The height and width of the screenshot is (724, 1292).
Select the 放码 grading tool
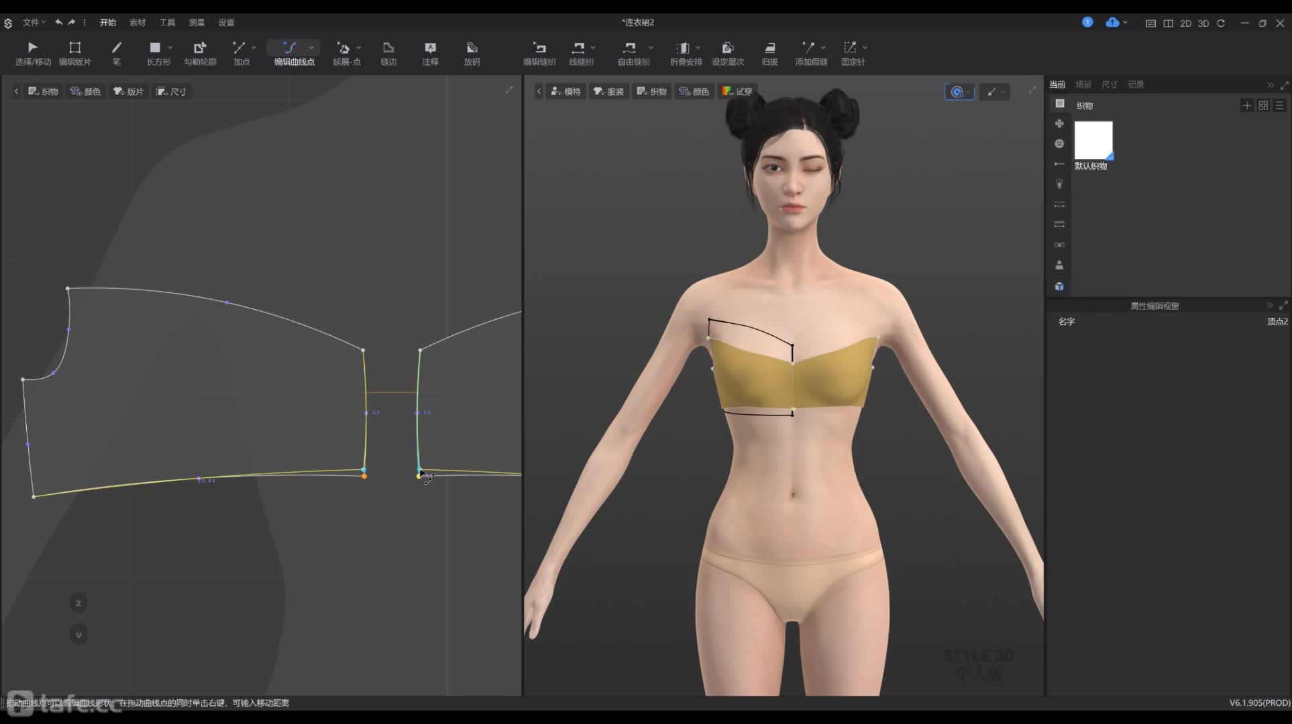click(x=472, y=54)
